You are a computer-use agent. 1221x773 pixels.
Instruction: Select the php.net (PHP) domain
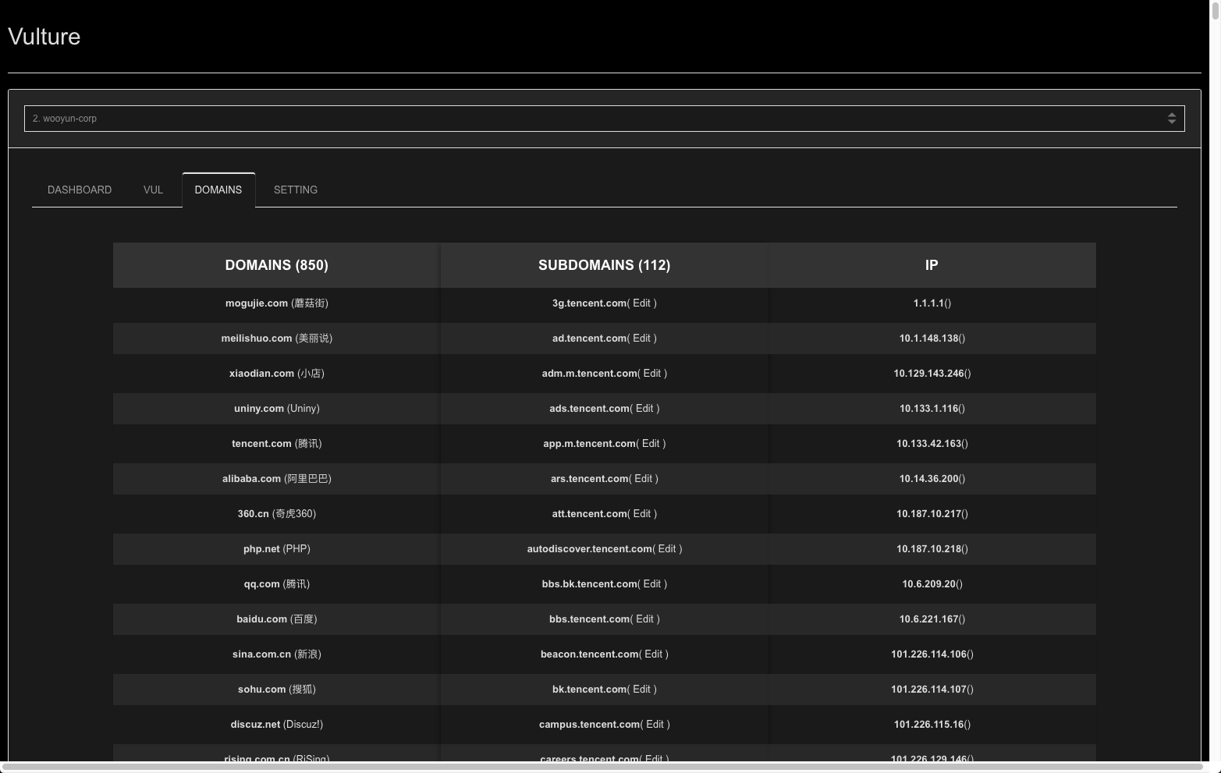[x=276, y=549]
